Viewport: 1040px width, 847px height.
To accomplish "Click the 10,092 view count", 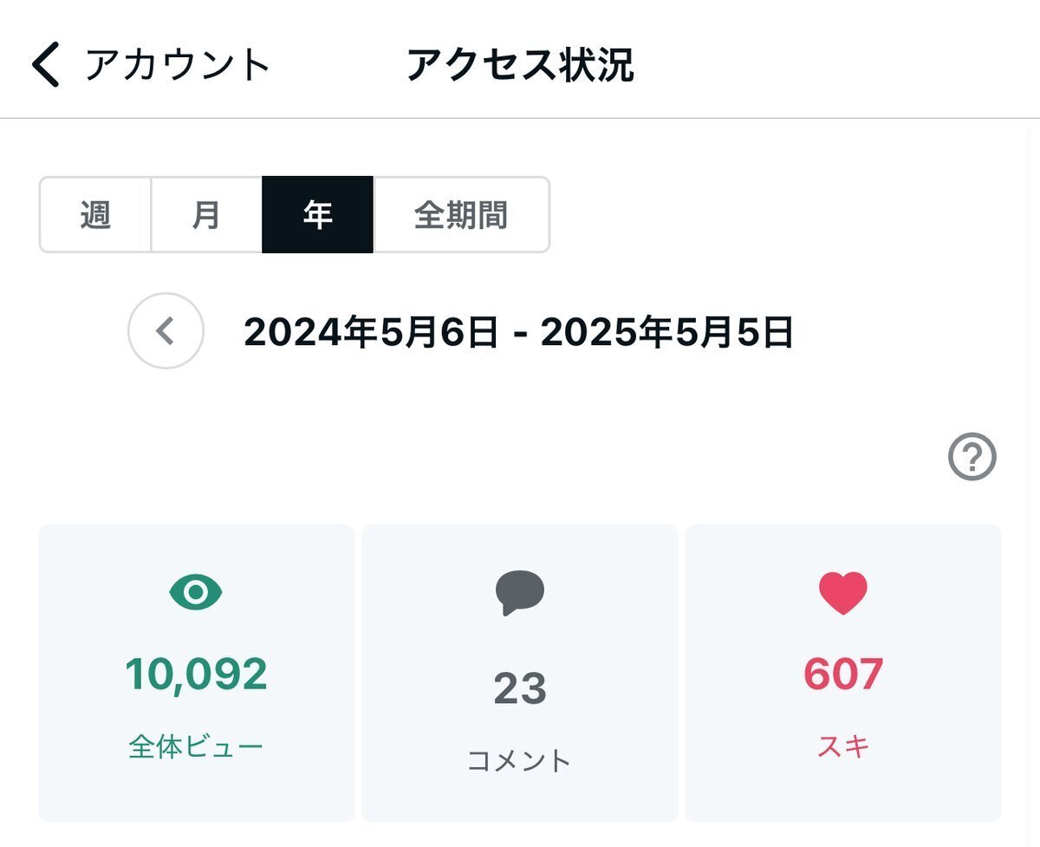I will [196, 674].
